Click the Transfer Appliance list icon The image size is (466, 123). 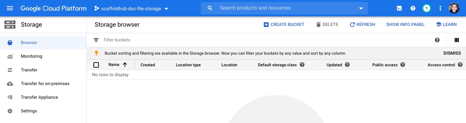point(10,97)
